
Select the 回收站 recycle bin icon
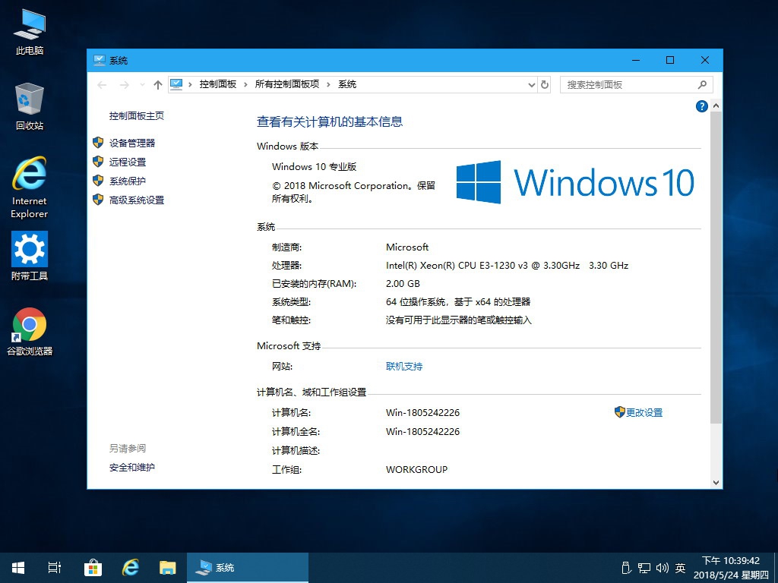click(x=30, y=106)
